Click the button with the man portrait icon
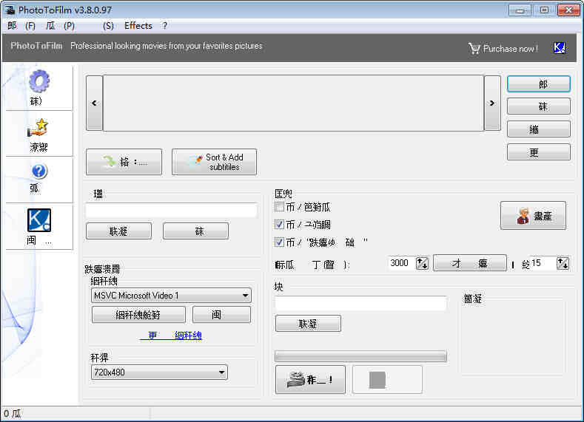This screenshot has height=422, width=584. 533,216
